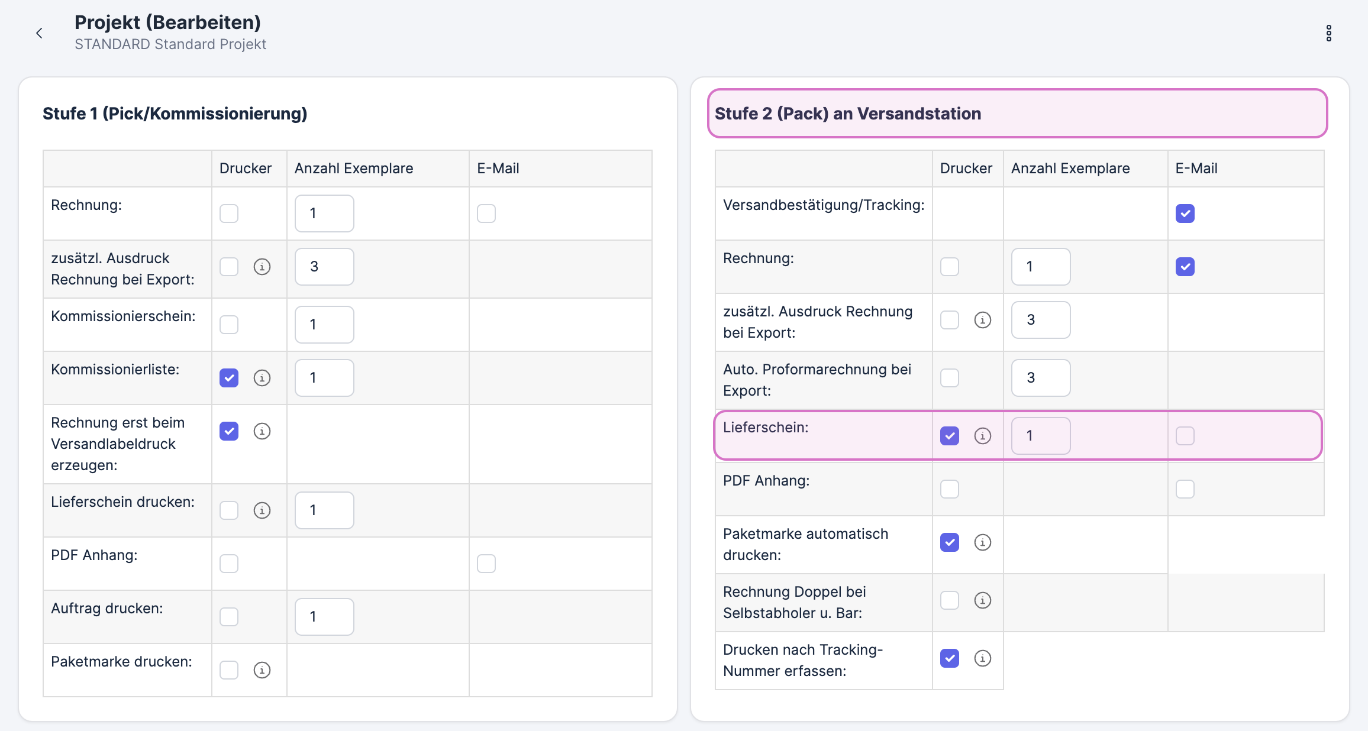Toggle Drucken nach Tracking-Nummer erfassen checkbox

pyautogui.click(x=950, y=658)
